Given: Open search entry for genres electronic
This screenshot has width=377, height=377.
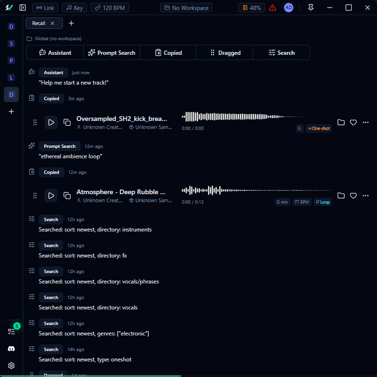Looking at the screenshot, I should click(x=94, y=334).
